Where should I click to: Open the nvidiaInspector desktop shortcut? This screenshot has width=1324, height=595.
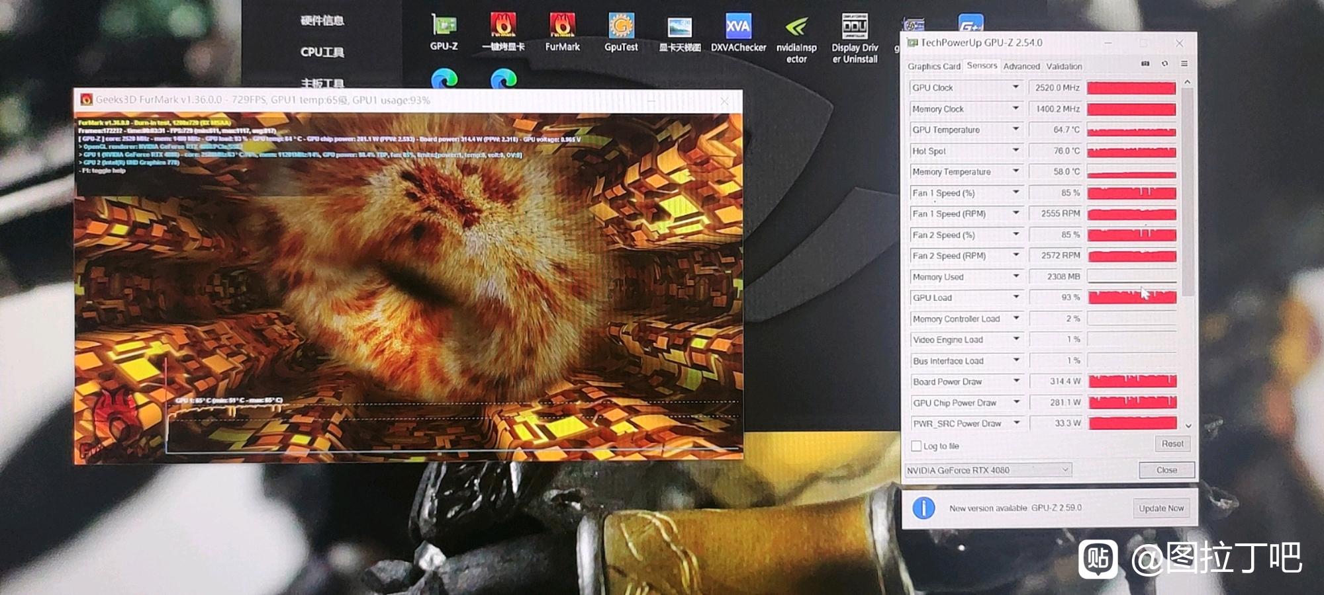point(796,40)
